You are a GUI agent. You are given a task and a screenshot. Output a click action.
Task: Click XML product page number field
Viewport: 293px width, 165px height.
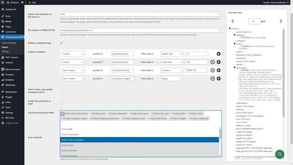(254, 22)
